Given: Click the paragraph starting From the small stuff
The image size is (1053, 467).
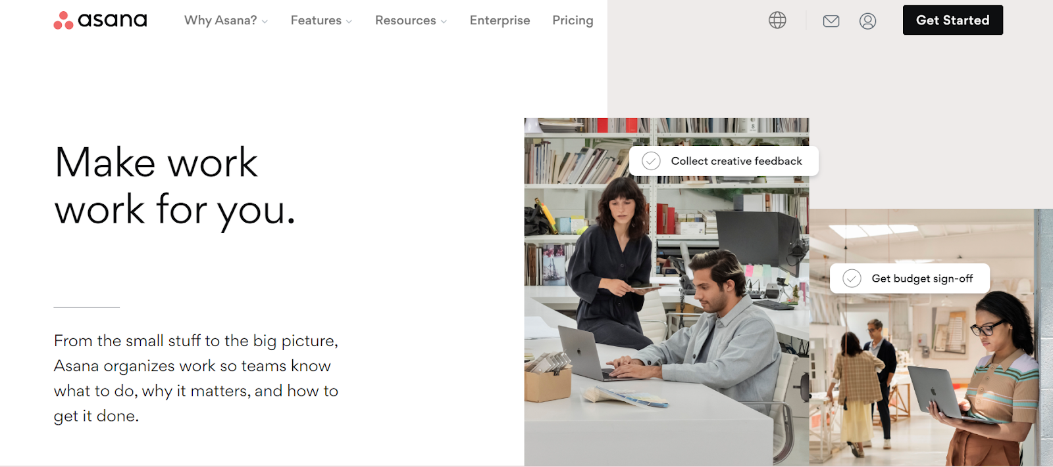Looking at the screenshot, I should tap(196, 378).
